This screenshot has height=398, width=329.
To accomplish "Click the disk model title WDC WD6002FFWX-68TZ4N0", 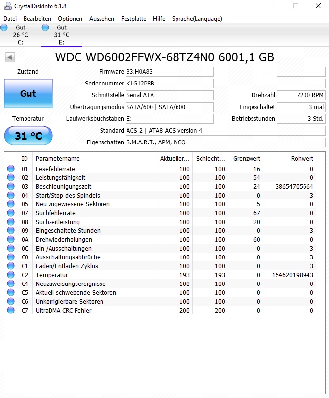I will click(x=165, y=57).
